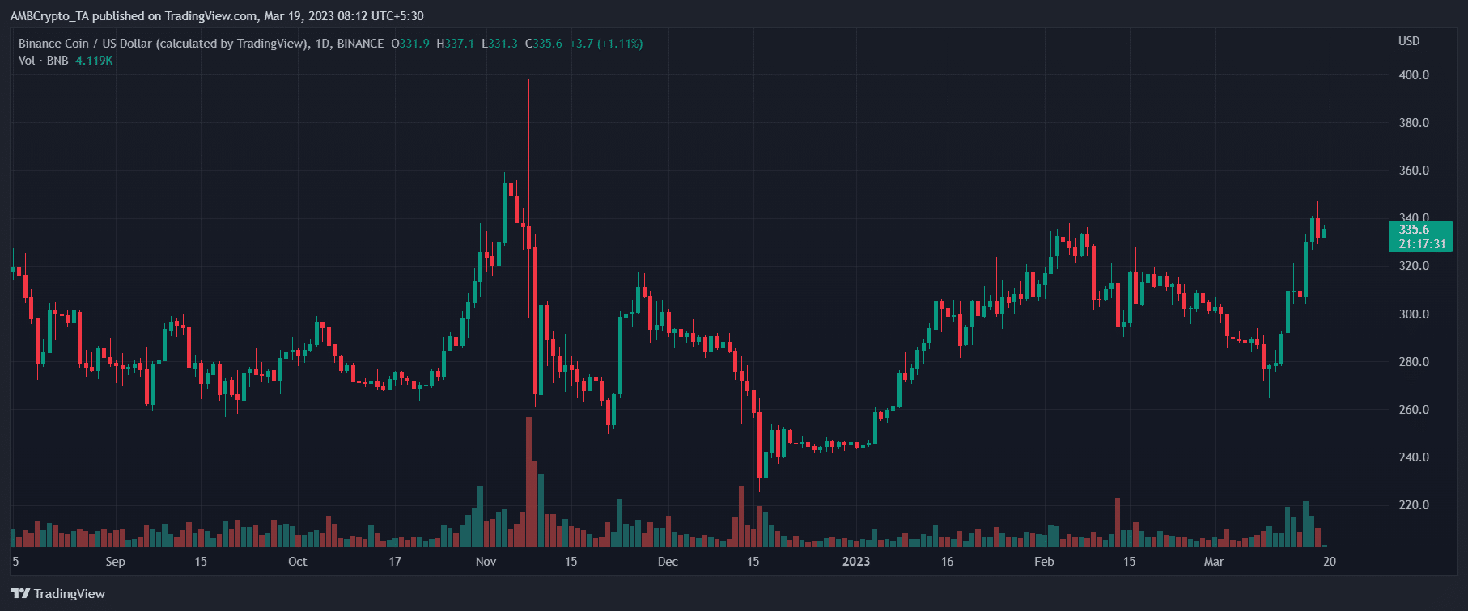Screen dimensions: 1468x611
Task: Click the Mar label on time axis
Action: click(x=1214, y=562)
